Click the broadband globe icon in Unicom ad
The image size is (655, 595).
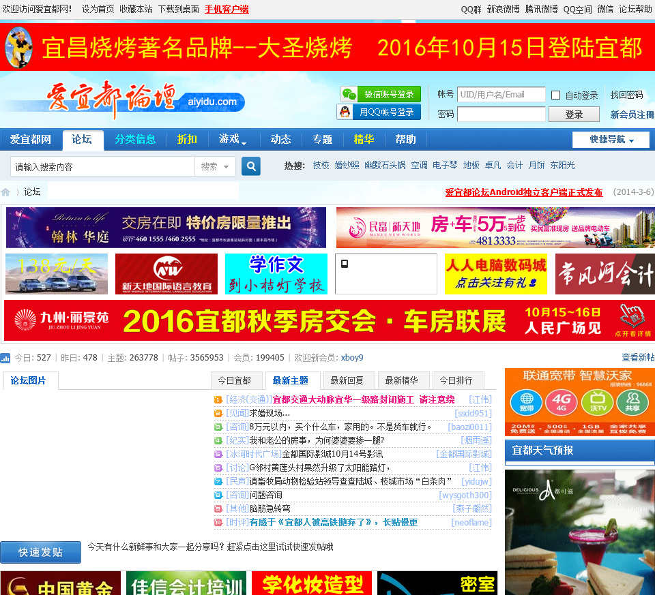click(x=526, y=402)
